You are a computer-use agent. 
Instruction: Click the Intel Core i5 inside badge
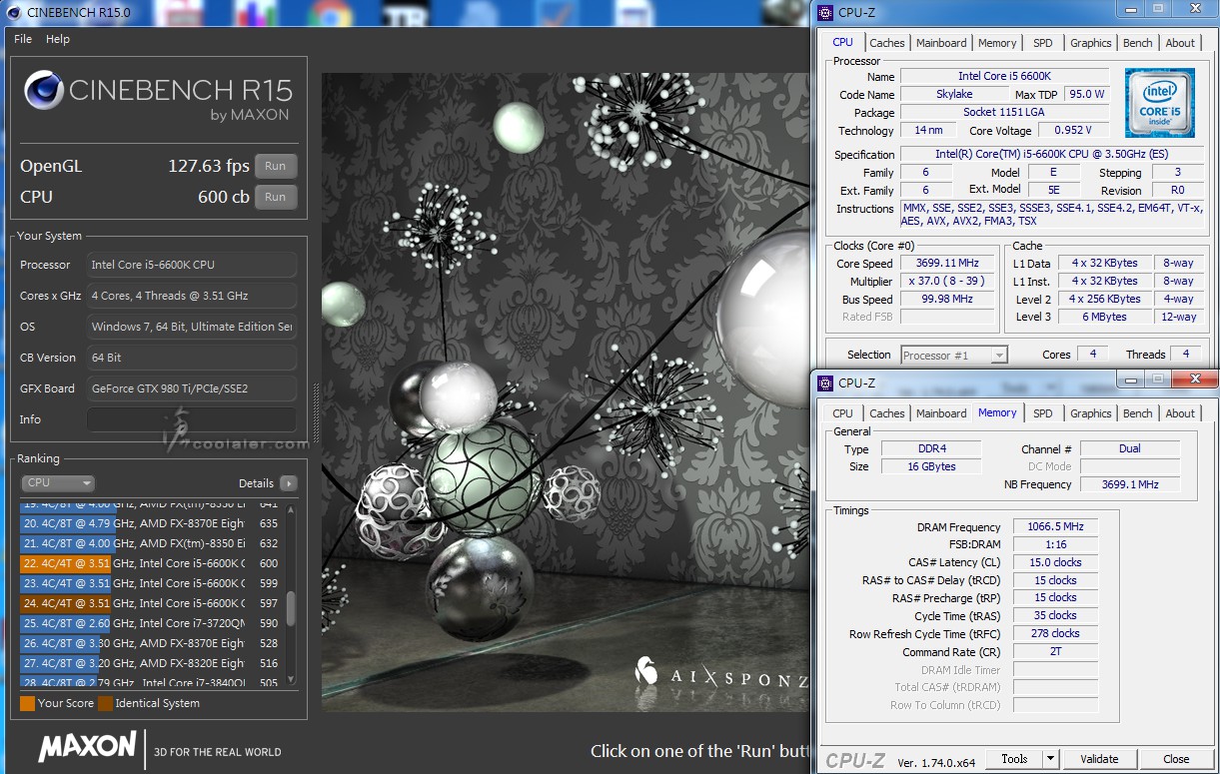pos(1159,103)
